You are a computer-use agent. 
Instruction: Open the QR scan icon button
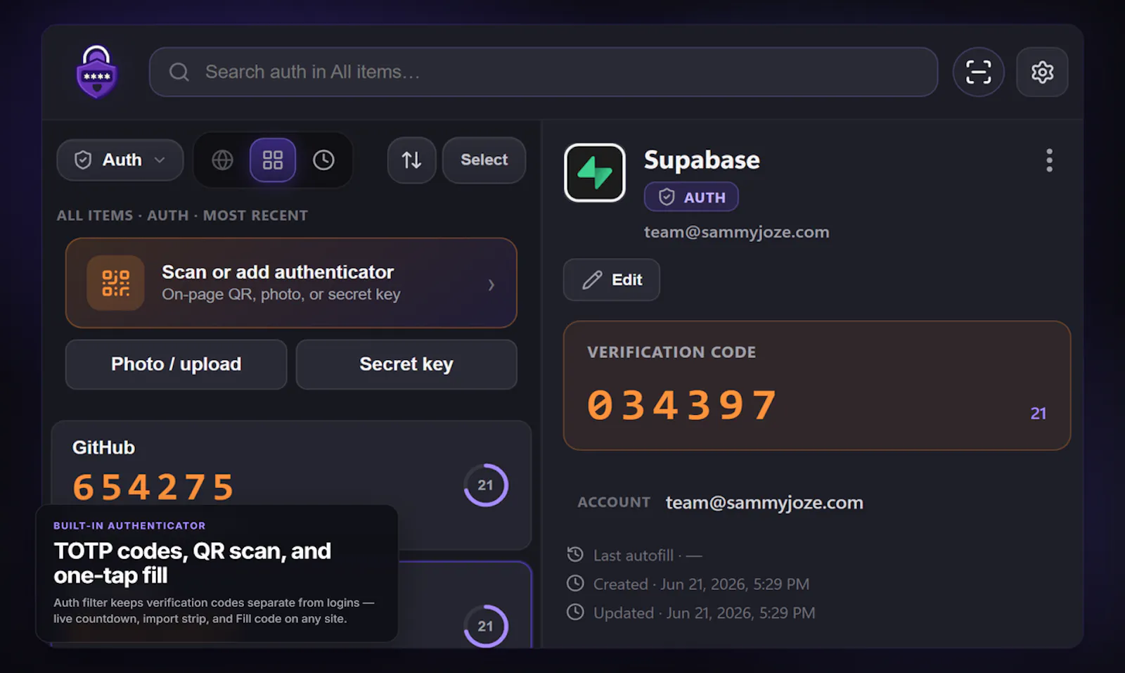point(978,72)
